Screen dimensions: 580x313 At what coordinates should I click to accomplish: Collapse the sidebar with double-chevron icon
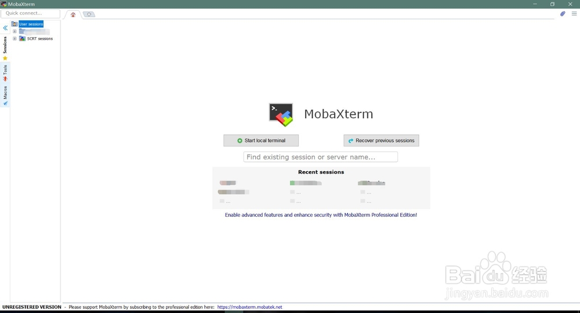coord(5,28)
